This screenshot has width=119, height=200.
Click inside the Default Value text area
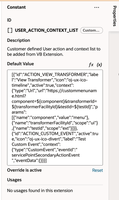coord(55,117)
